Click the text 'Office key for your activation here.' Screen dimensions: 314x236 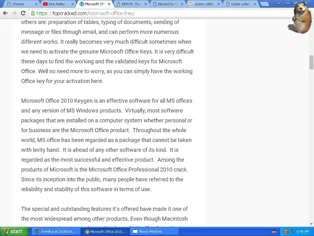point(62,81)
